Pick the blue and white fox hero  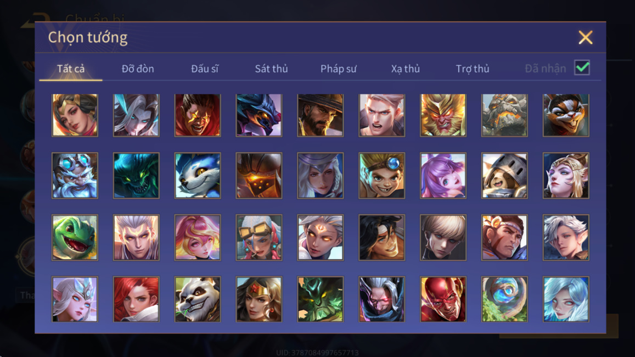pyautogui.click(x=198, y=175)
